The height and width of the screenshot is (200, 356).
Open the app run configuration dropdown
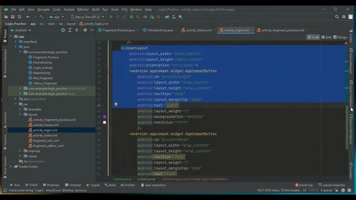coord(57,17)
